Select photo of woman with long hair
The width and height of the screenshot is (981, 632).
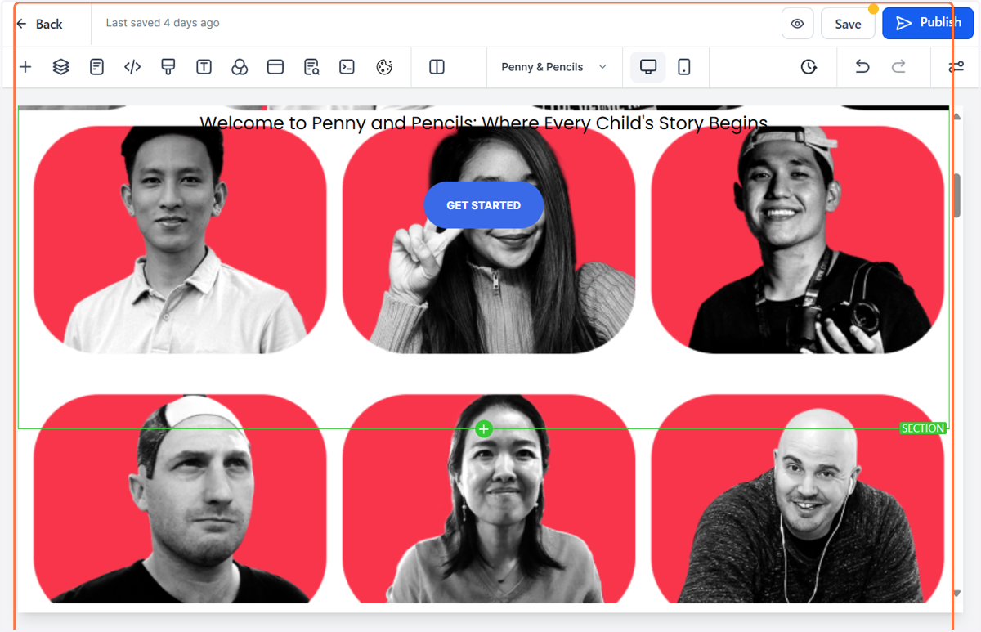489,240
